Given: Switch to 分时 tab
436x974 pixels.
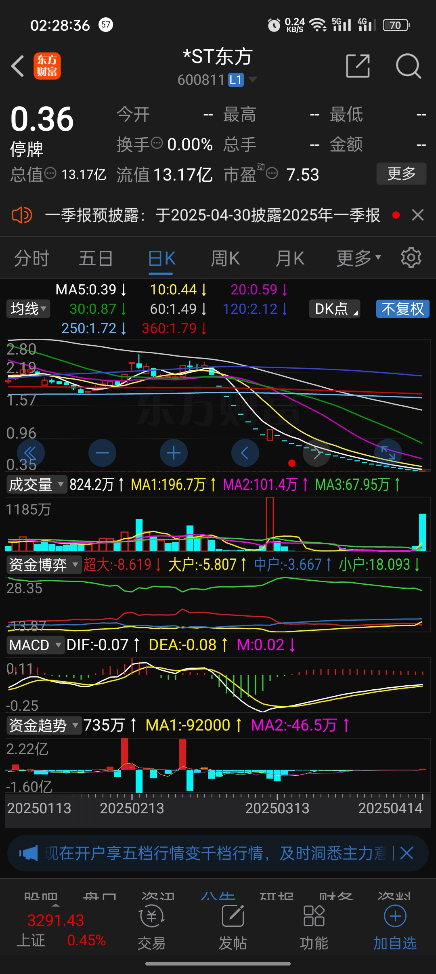Looking at the screenshot, I should tap(32, 258).
